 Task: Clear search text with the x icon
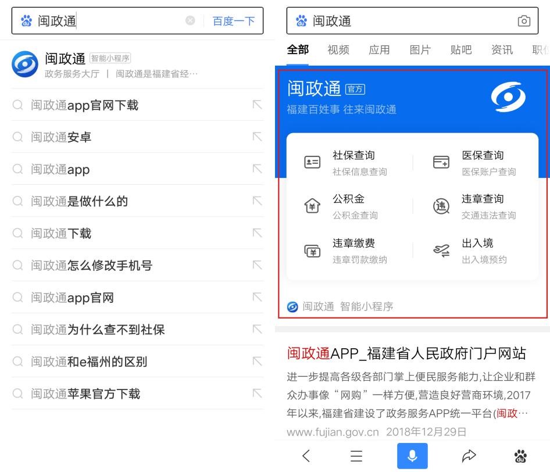point(191,22)
